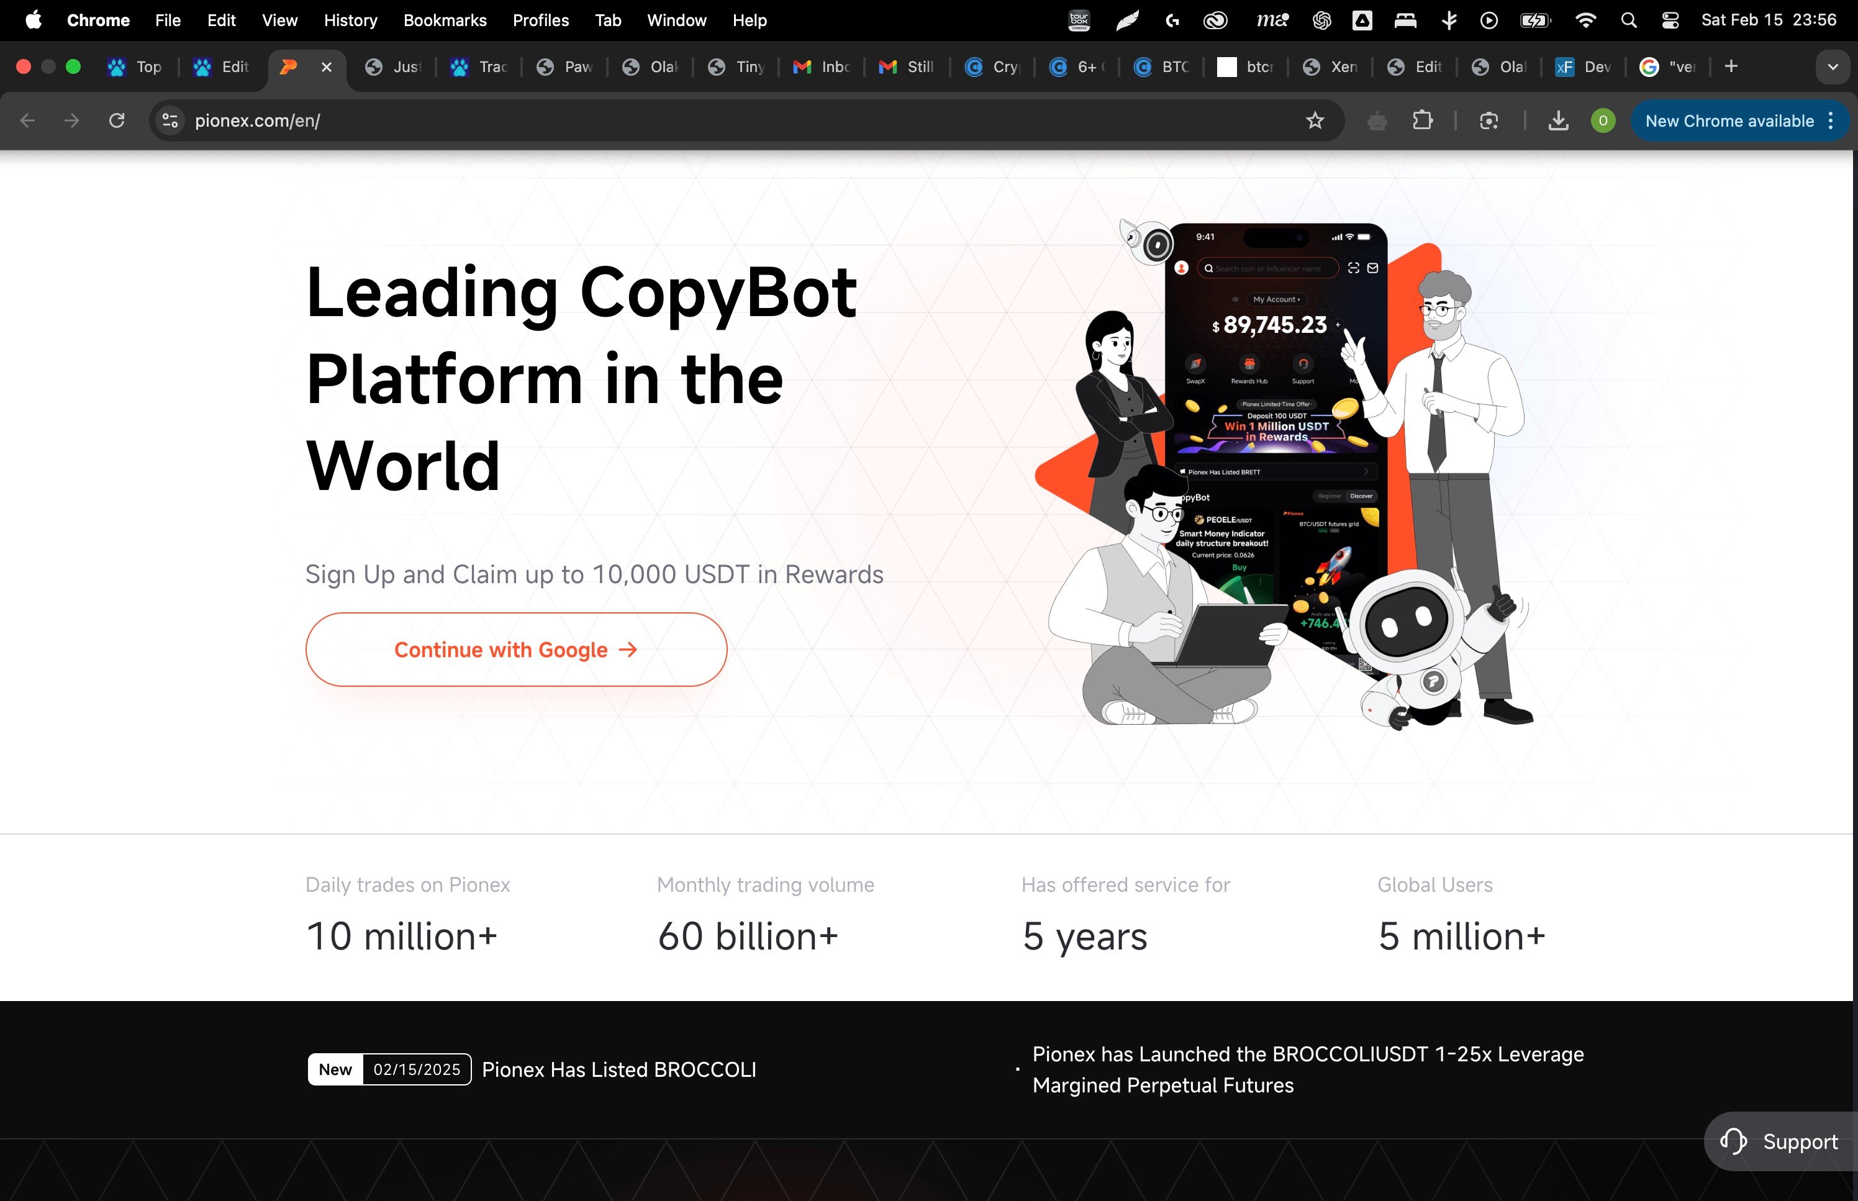Click the Creative Cloud menu bar icon

pyautogui.click(x=1215, y=20)
